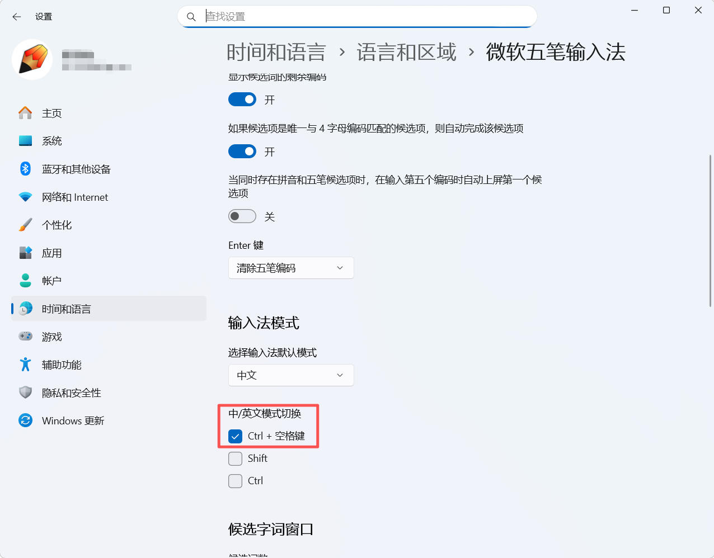Navigate to 语言和区域 breadcrumb link
This screenshot has height=558, width=714.
(x=406, y=53)
